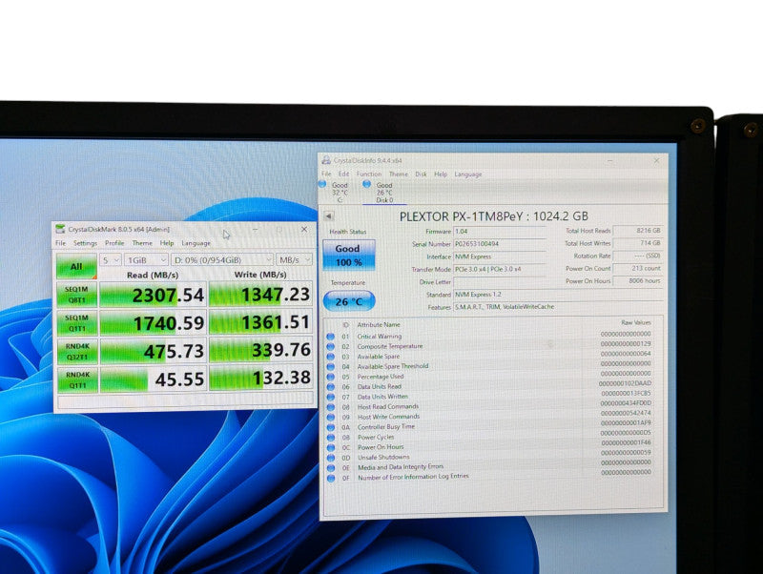Viewport: 763px width, 574px height.
Task: Click the Transfer Mode PCIe 3.0 x4 field
Action: click(500, 270)
